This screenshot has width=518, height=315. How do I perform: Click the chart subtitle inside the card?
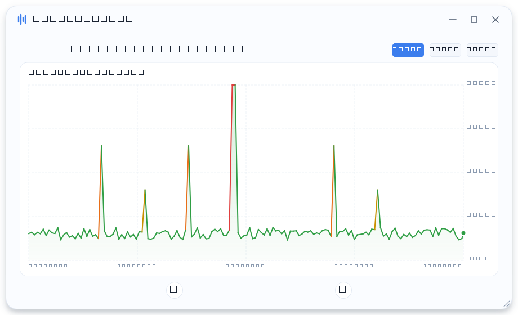(x=86, y=72)
